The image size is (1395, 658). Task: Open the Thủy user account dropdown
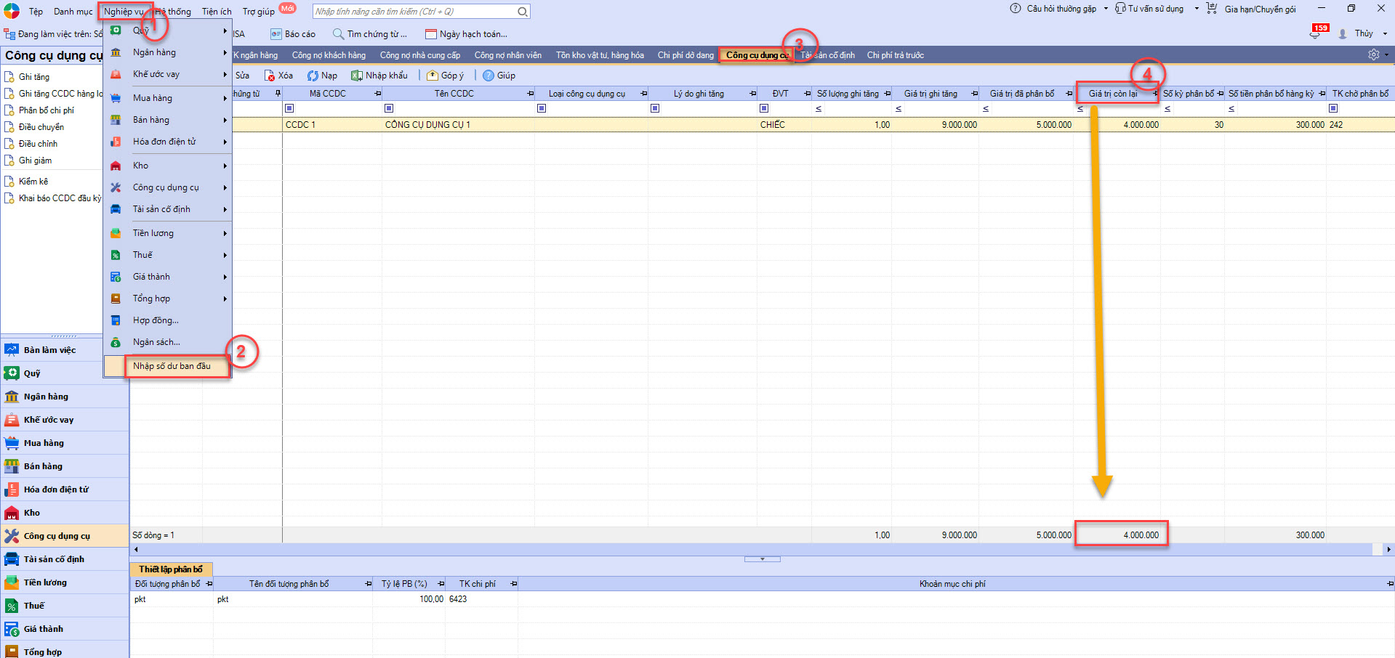coord(1364,33)
